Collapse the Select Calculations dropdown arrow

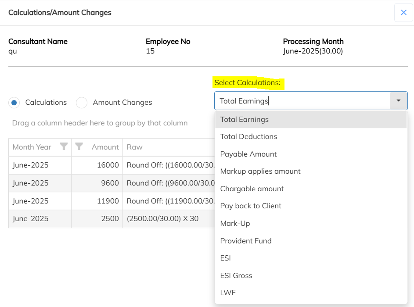399,101
